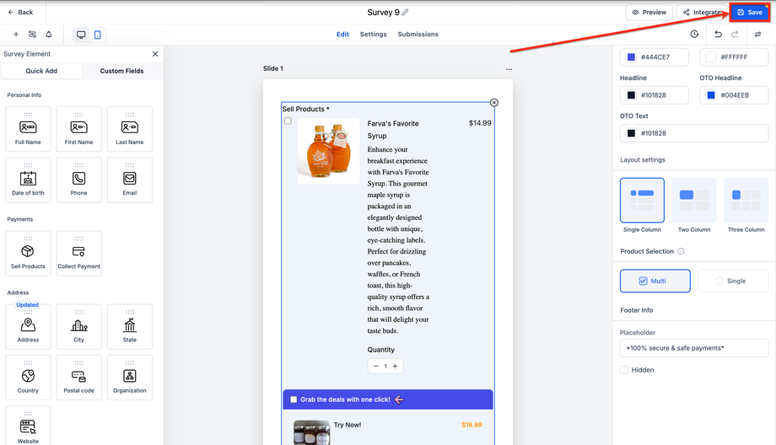Open the Quick Add tab
This screenshot has width=776, height=445.
[x=41, y=71]
